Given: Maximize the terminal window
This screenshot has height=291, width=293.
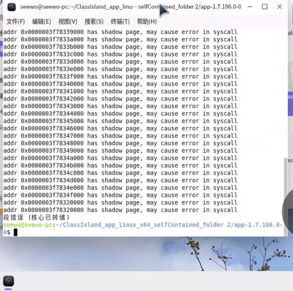Looking at the screenshot, I should (264, 7).
